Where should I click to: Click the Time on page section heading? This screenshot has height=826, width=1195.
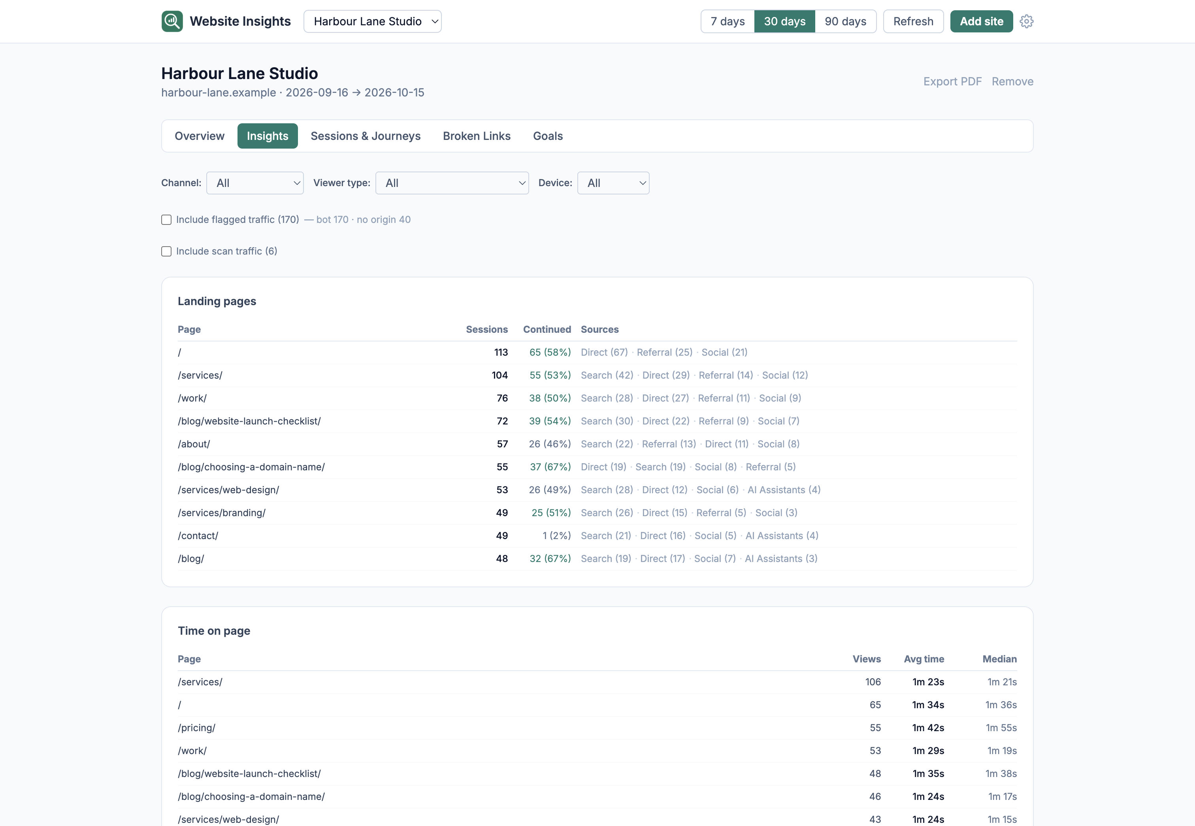pos(214,630)
